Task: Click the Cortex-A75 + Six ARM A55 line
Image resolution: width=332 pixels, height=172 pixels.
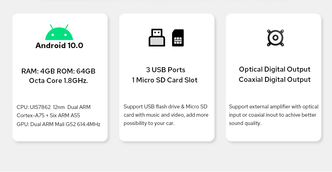Action: (x=48, y=116)
